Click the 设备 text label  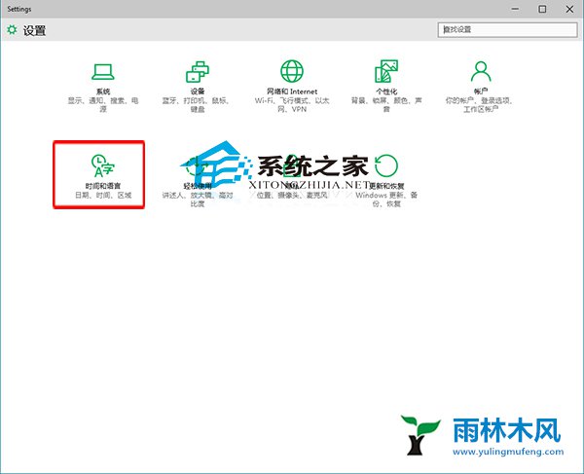(197, 91)
